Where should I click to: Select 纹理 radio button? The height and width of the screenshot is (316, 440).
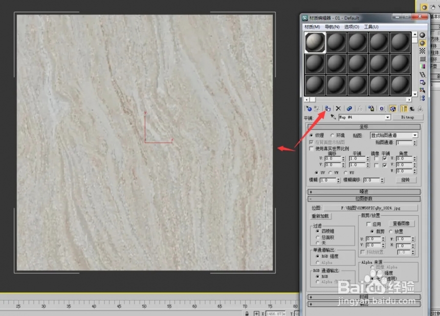coord(311,135)
